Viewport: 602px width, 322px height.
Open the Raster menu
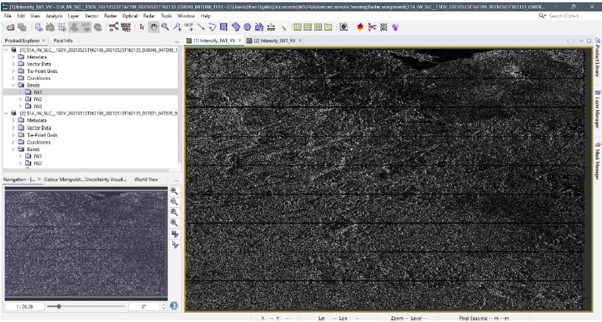click(x=110, y=15)
